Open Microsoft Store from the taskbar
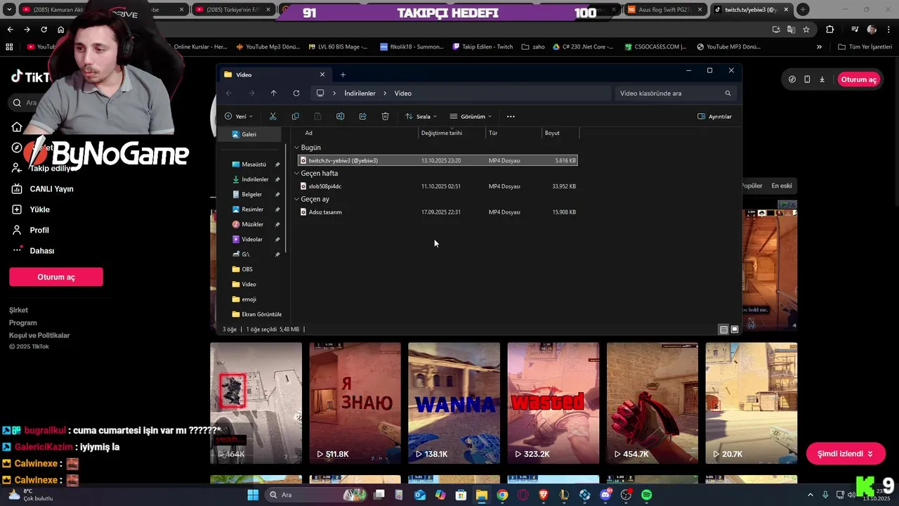The height and width of the screenshot is (506, 899). [461, 495]
